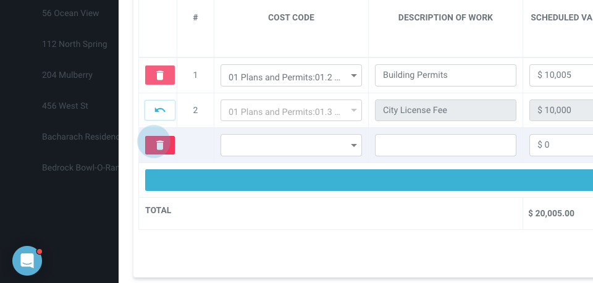Open Bedrock Bowl-O-Rama project
Viewport: 593px width, 283px height.
(80, 167)
